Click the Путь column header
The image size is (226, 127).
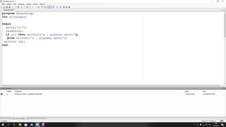(204, 91)
